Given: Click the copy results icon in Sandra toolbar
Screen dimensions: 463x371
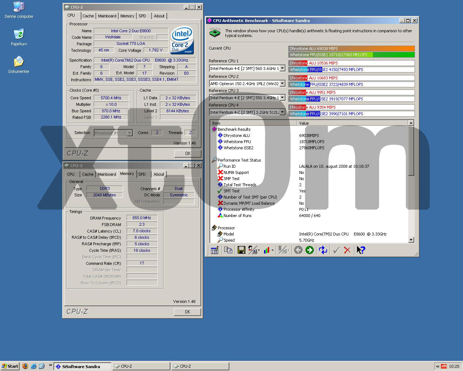Looking at the screenshot, I should click(228, 250).
